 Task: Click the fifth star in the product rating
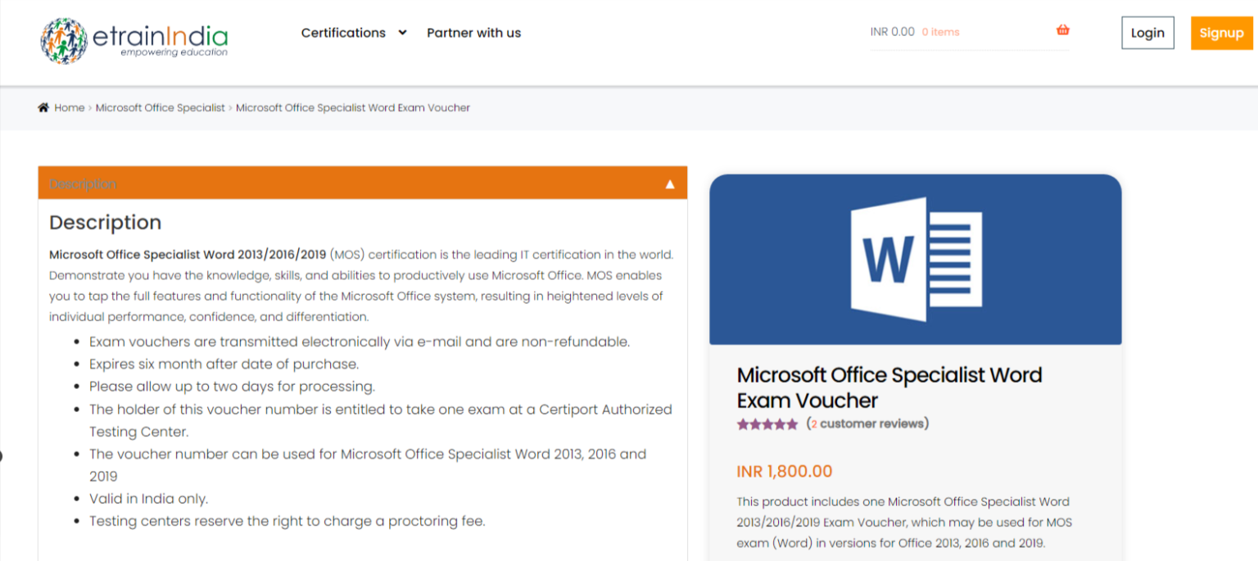click(x=792, y=423)
